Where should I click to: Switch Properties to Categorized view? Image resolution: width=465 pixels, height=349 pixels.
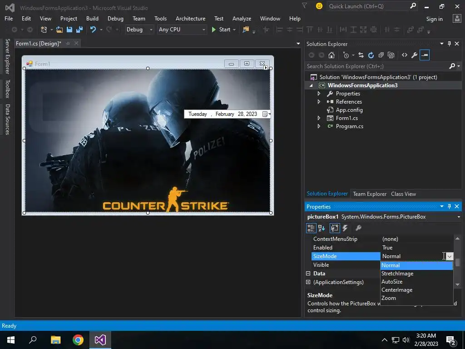[x=311, y=228]
